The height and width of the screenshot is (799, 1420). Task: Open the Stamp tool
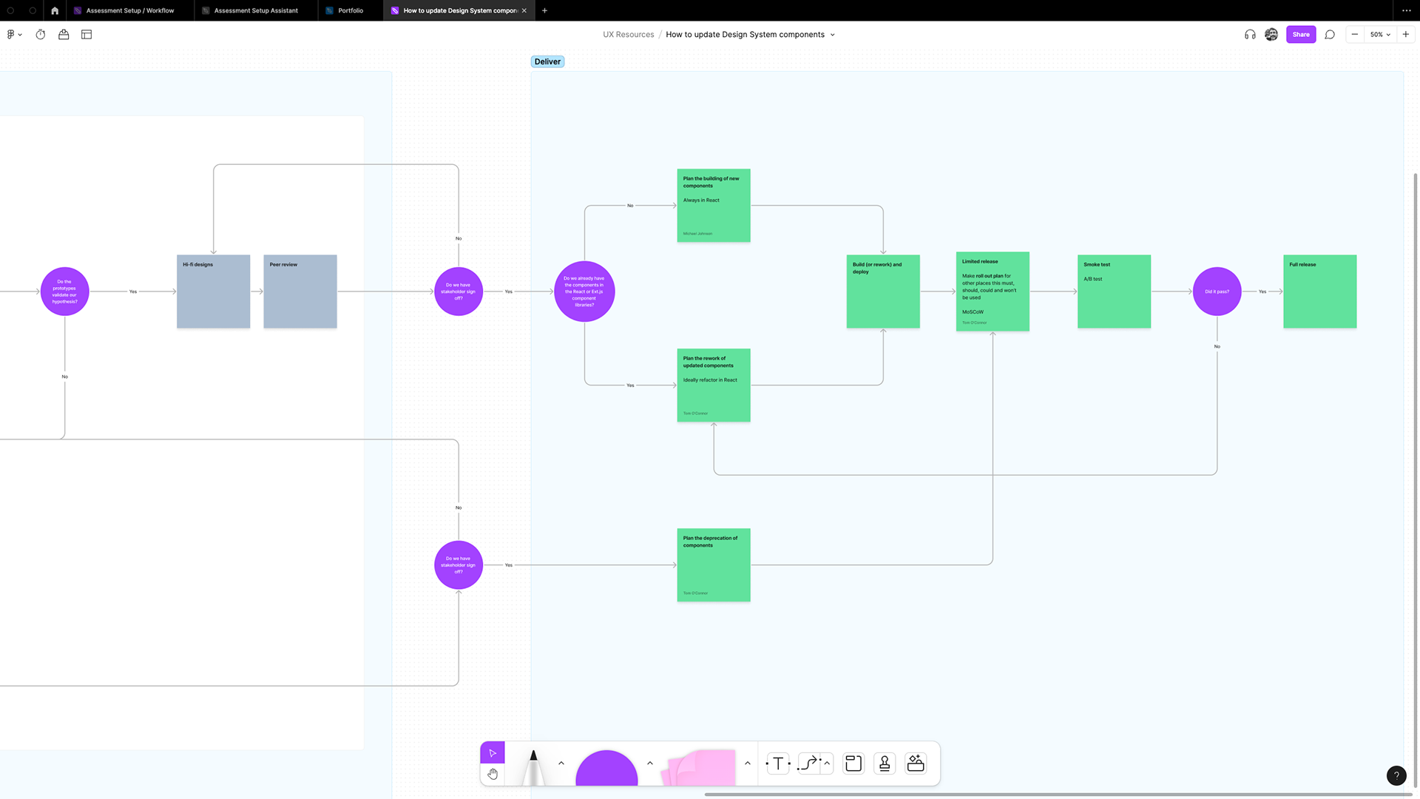[x=885, y=763]
